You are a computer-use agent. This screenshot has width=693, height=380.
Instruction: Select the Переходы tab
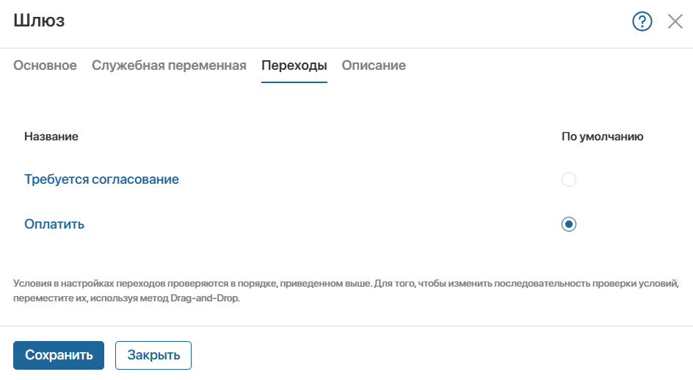click(x=294, y=65)
